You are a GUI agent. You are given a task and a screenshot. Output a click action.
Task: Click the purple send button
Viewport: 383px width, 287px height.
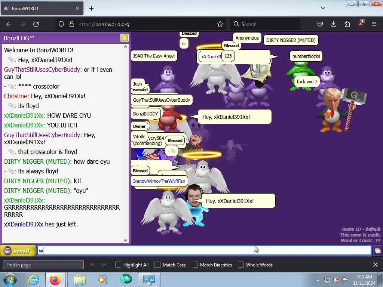[x=18, y=251]
